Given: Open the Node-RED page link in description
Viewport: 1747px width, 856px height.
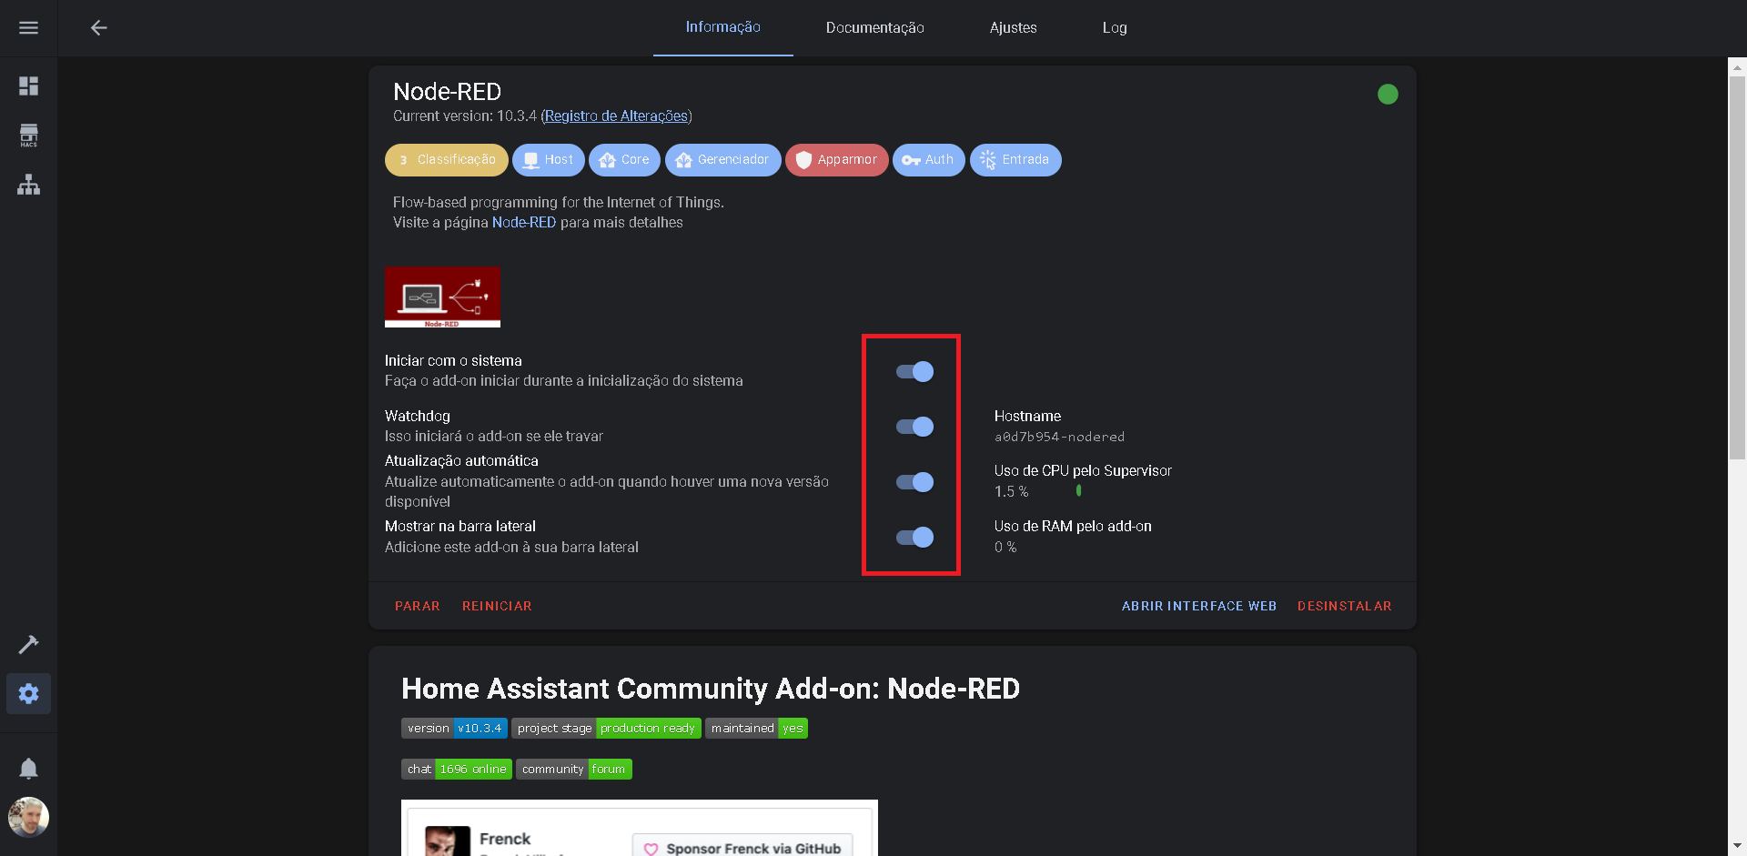Looking at the screenshot, I should [524, 223].
